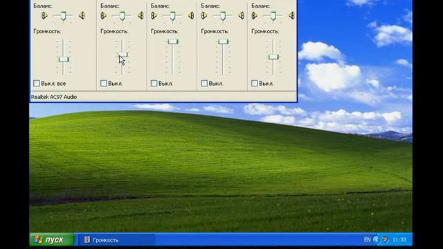Open the "пуск" Start menu

52,240
